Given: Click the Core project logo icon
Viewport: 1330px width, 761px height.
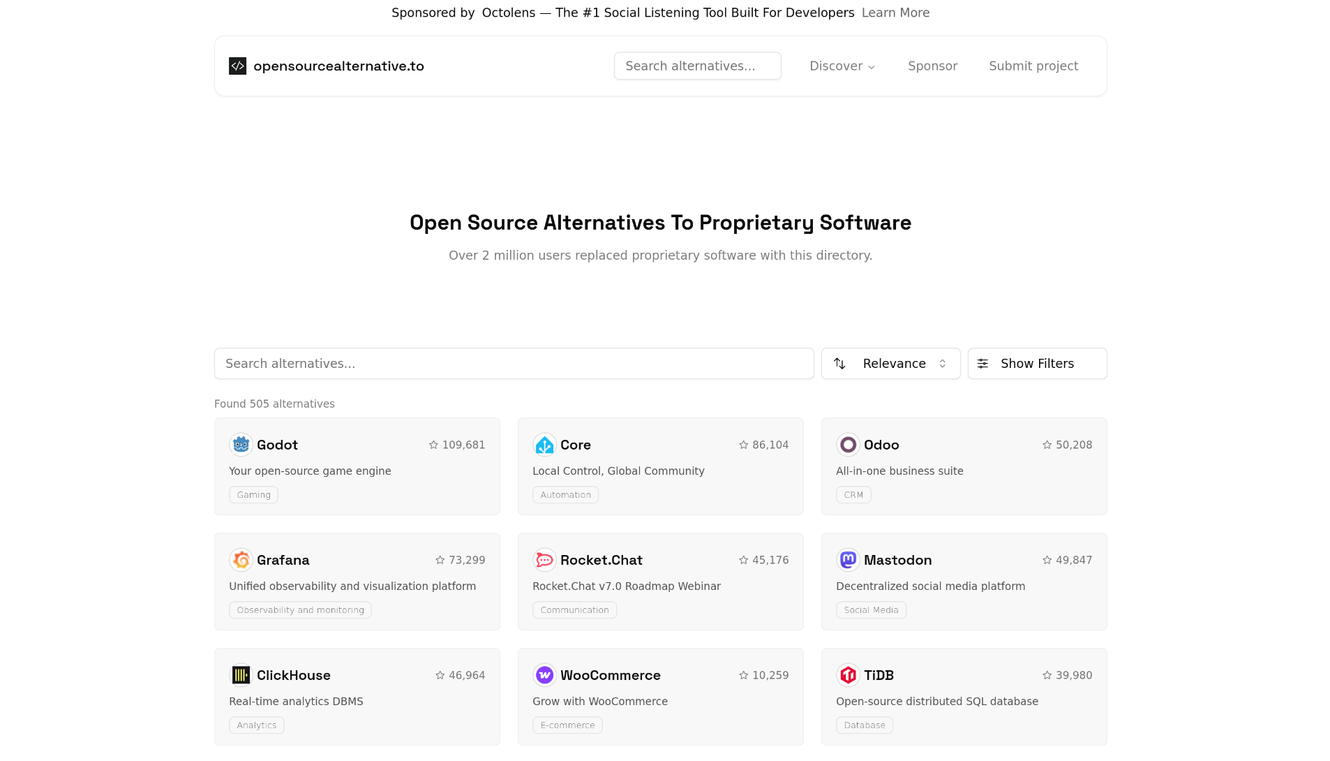Looking at the screenshot, I should point(544,445).
